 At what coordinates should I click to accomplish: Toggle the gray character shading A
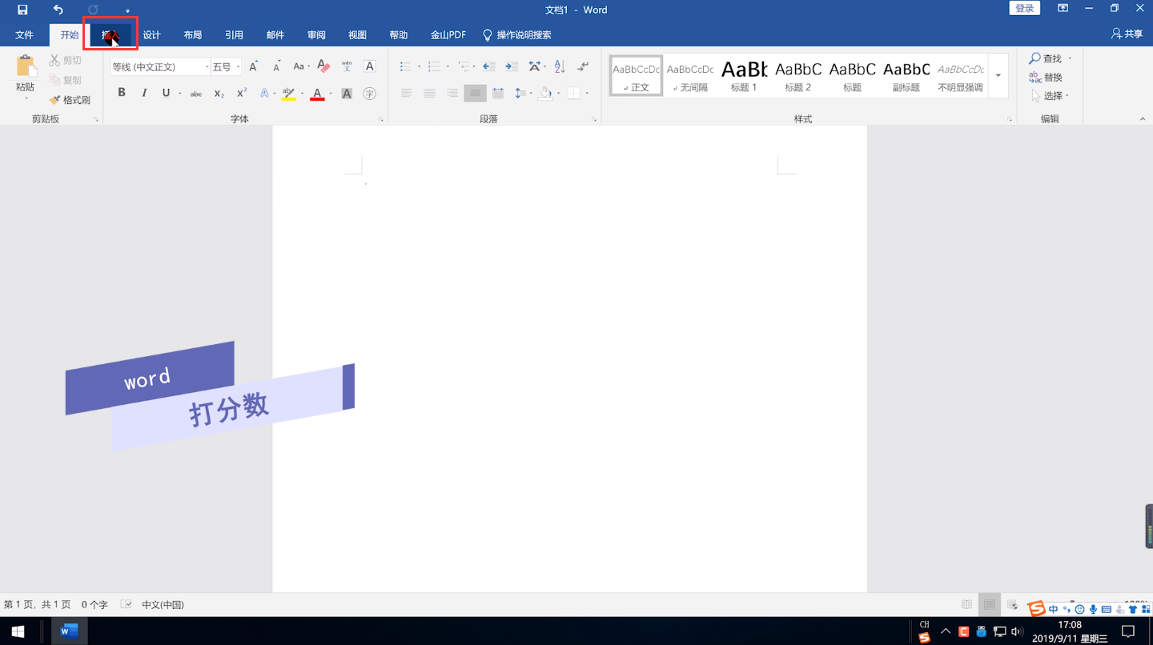click(347, 94)
